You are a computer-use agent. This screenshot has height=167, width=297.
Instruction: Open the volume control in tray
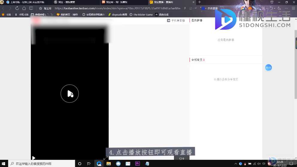tap(259, 164)
